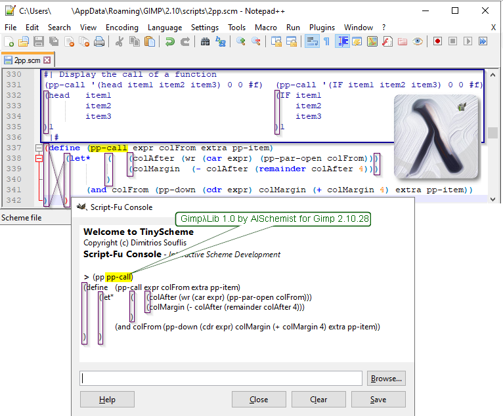This screenshot has width=503, height=416.
Task: Copy selection using the toolbar copy icon
Action: [135, 41]
